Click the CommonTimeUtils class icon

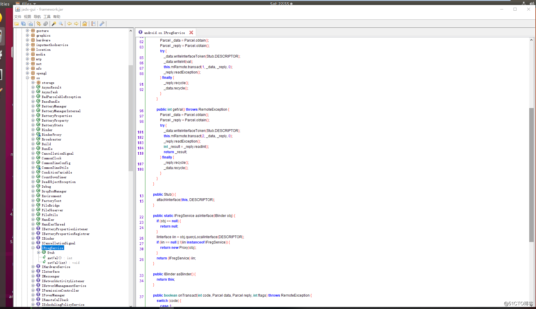[38, 167]
